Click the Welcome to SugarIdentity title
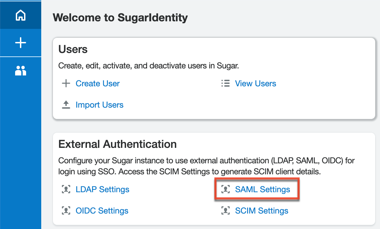This screenshot has height=229, width=380. (x=120, y=17)
